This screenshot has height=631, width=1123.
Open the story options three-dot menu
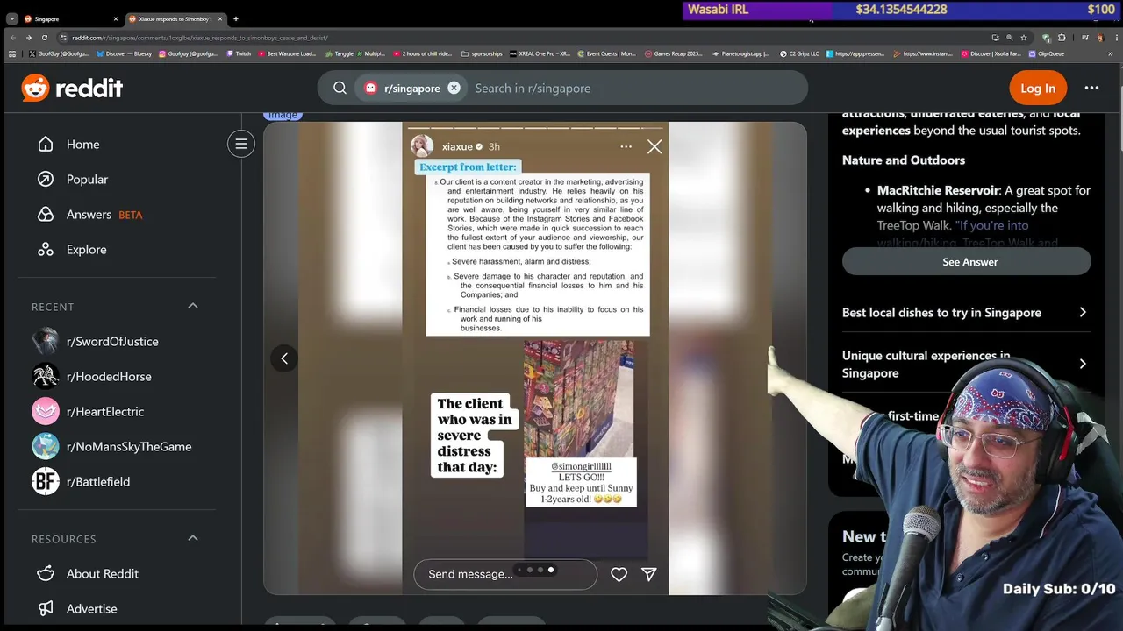tap(626, 147)
